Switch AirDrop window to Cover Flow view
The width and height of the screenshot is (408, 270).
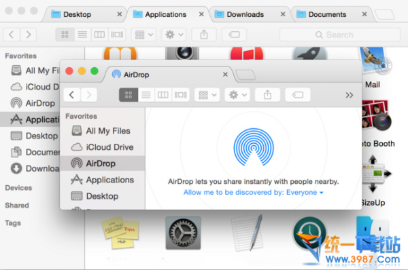[x=181, y=95]
